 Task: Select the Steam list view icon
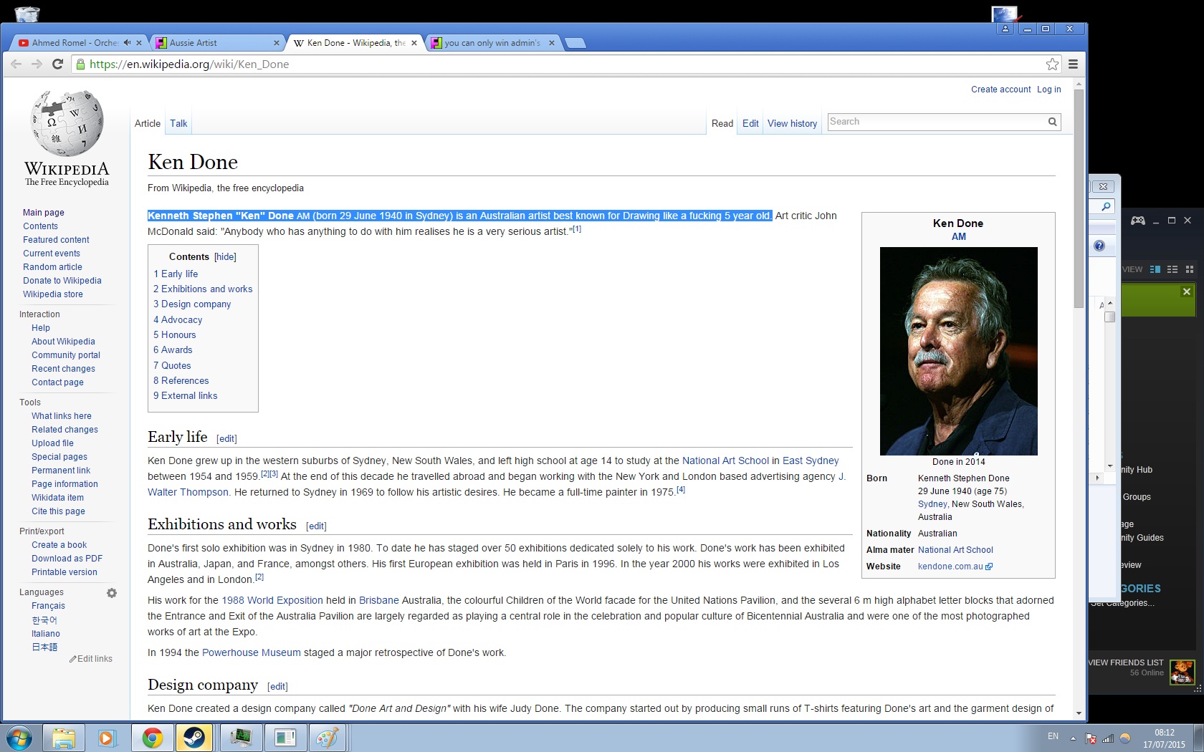point(1172,269)
